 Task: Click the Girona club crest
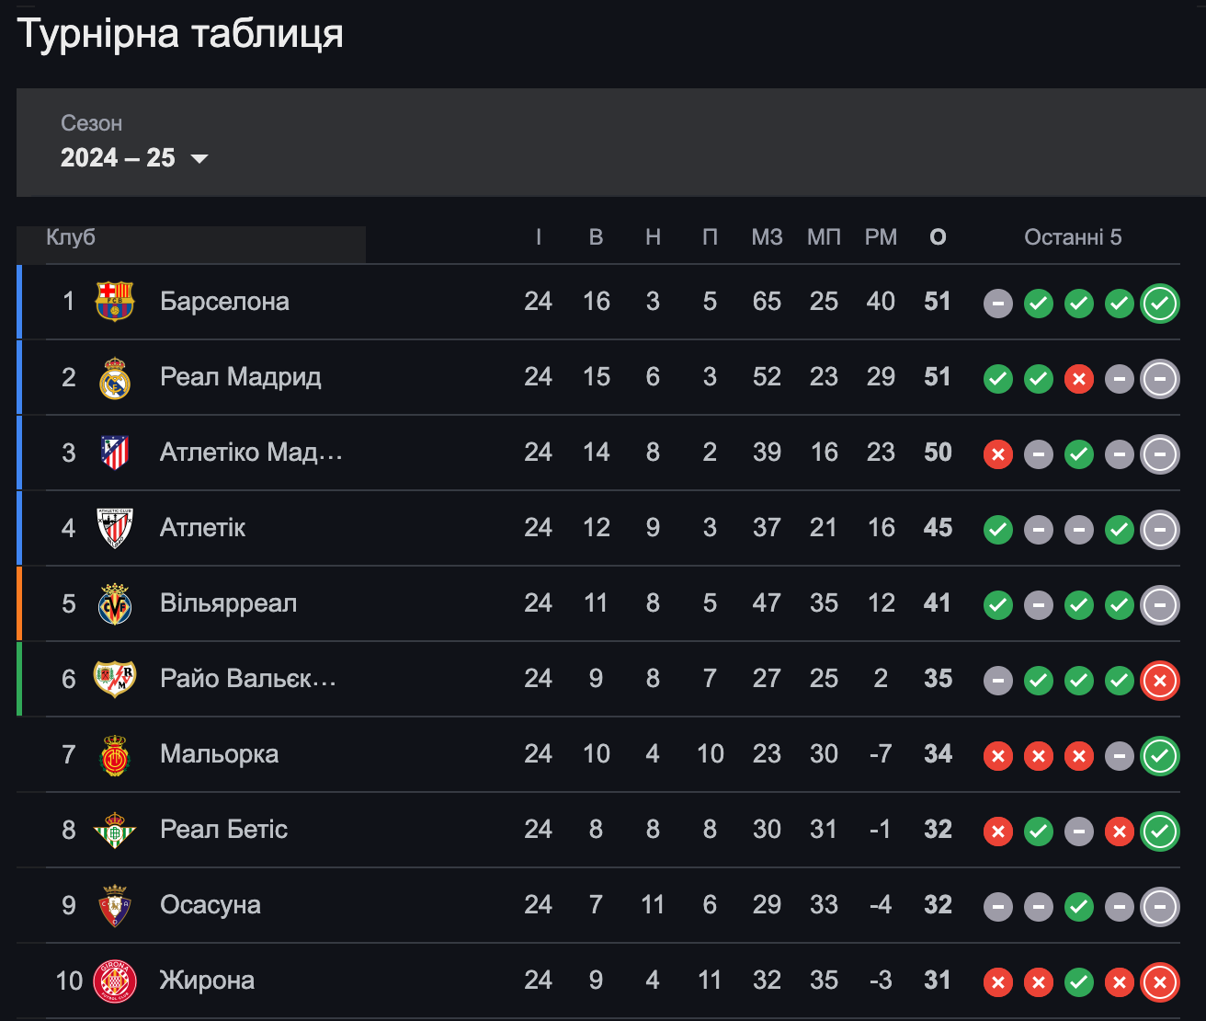click(115, 981)
